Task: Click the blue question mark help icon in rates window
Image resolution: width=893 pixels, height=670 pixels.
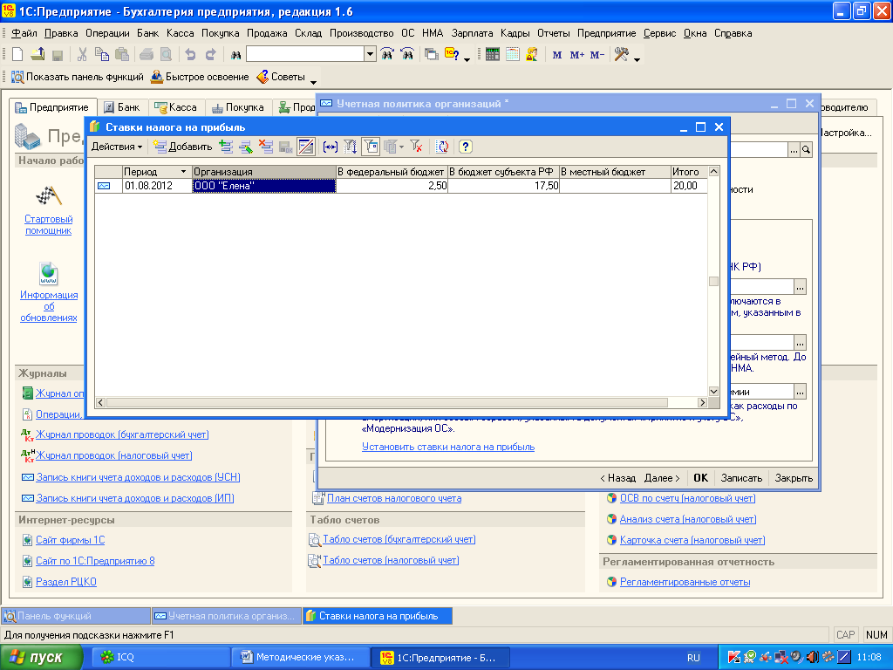Action: [466, 147]
